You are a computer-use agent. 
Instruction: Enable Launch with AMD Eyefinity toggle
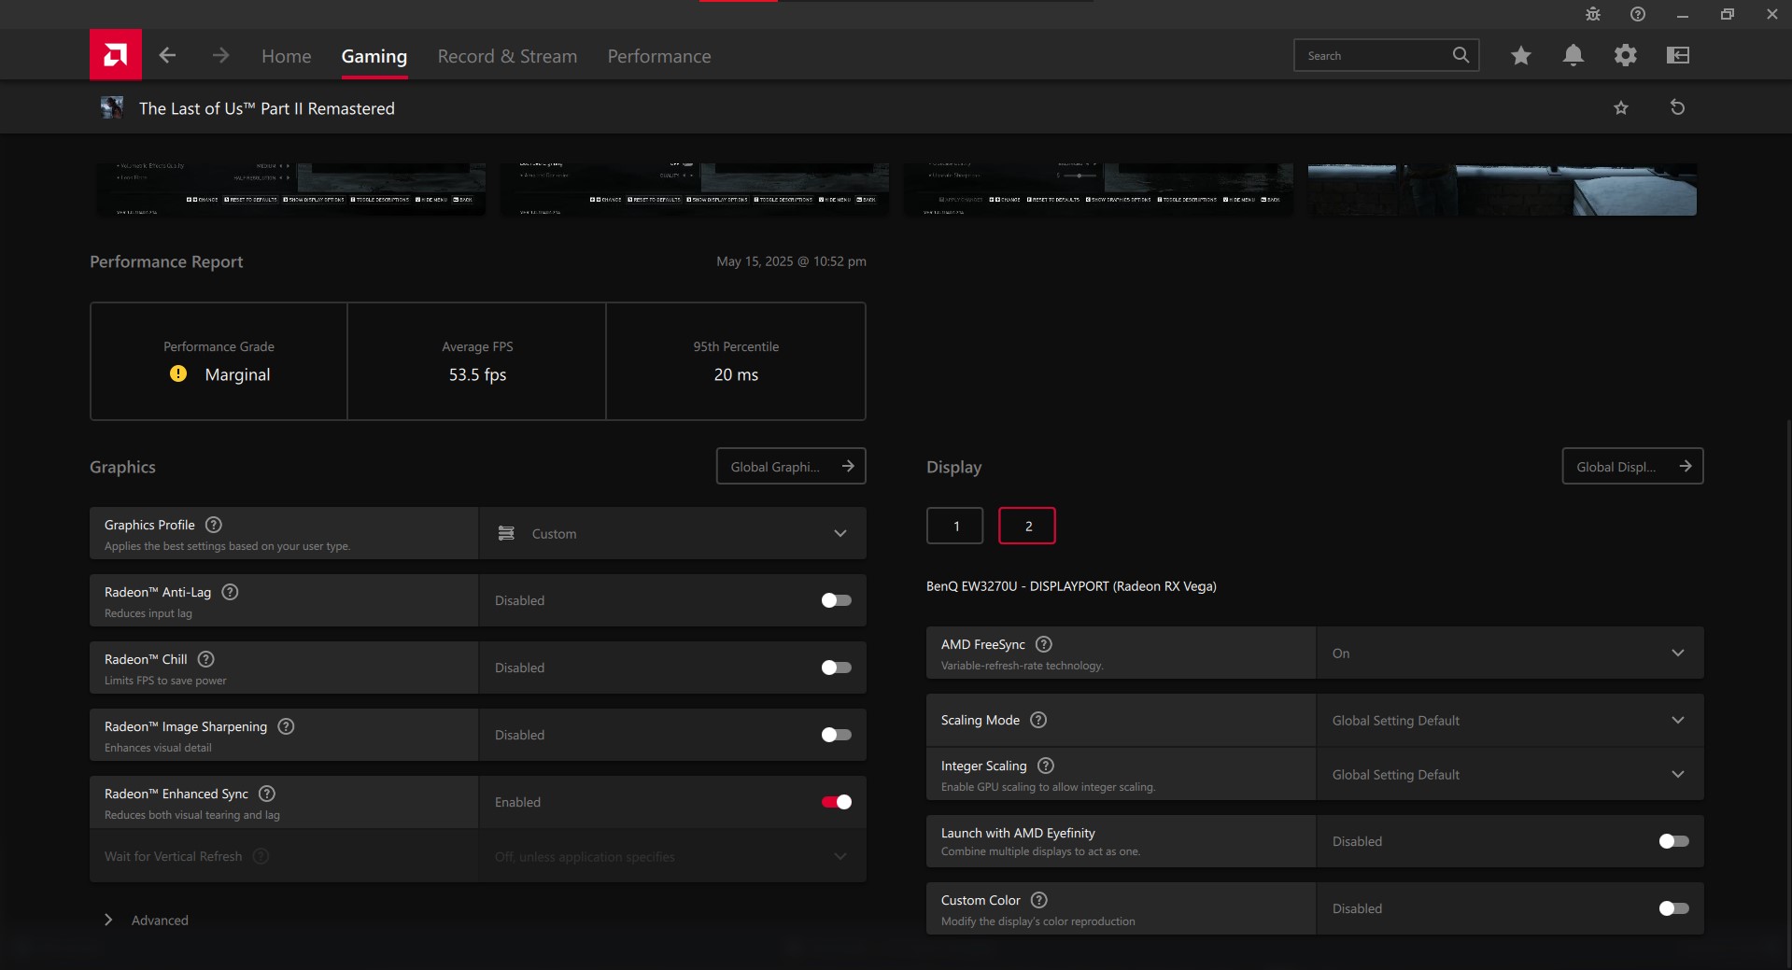pos(1673,841)
